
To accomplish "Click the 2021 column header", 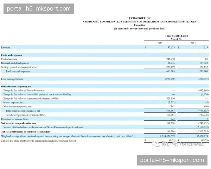I will click(x=193, y=43).
